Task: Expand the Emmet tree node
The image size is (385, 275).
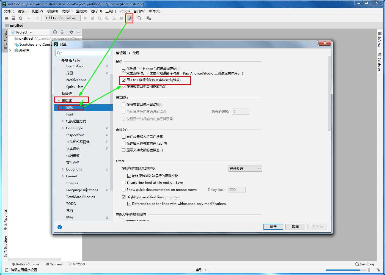Action: 63,176
